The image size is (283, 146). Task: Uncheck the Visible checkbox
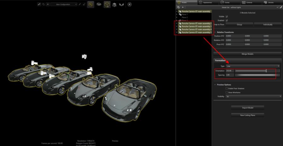[227, 16]
